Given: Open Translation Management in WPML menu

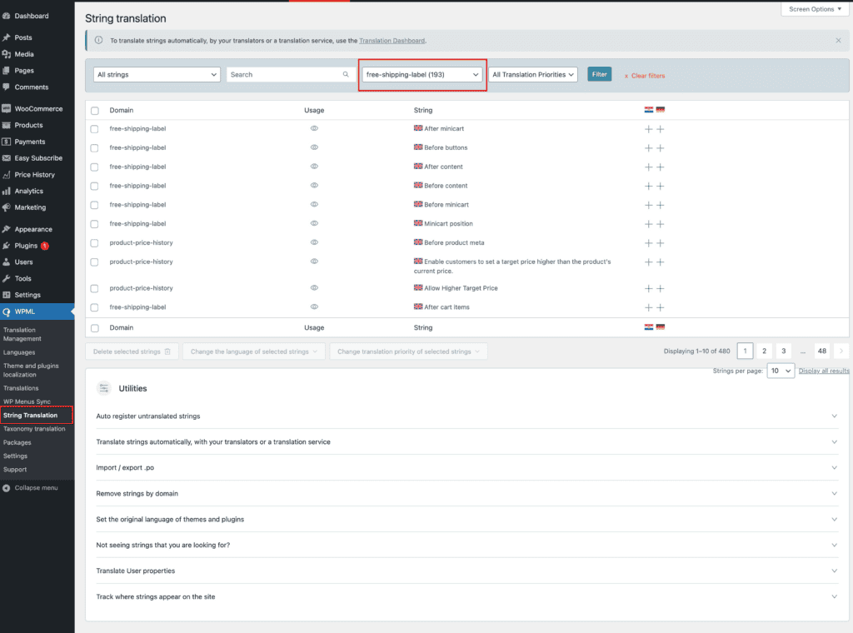Looking at the screenshot, I should [22, 335].
